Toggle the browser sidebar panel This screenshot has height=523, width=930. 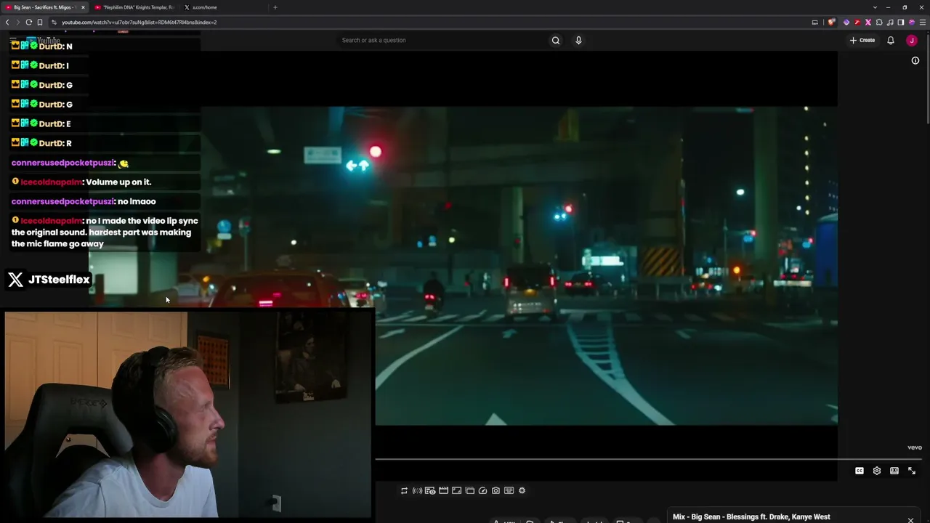coord(901,23)
